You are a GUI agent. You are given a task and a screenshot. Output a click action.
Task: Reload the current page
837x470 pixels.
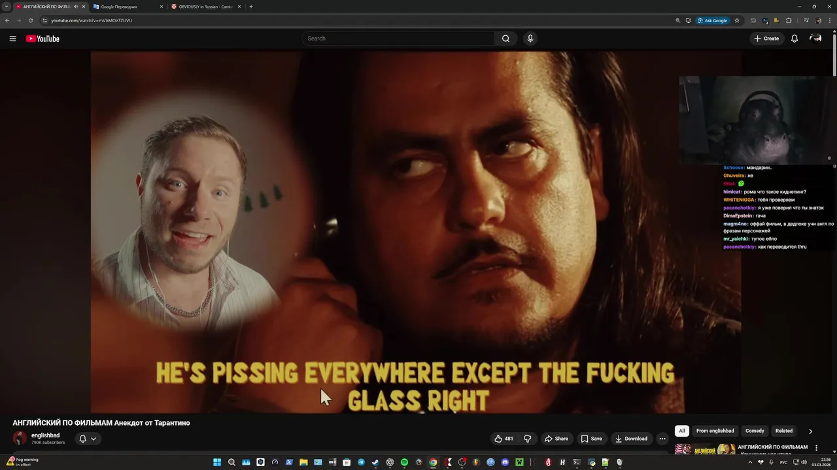point(30,20)
